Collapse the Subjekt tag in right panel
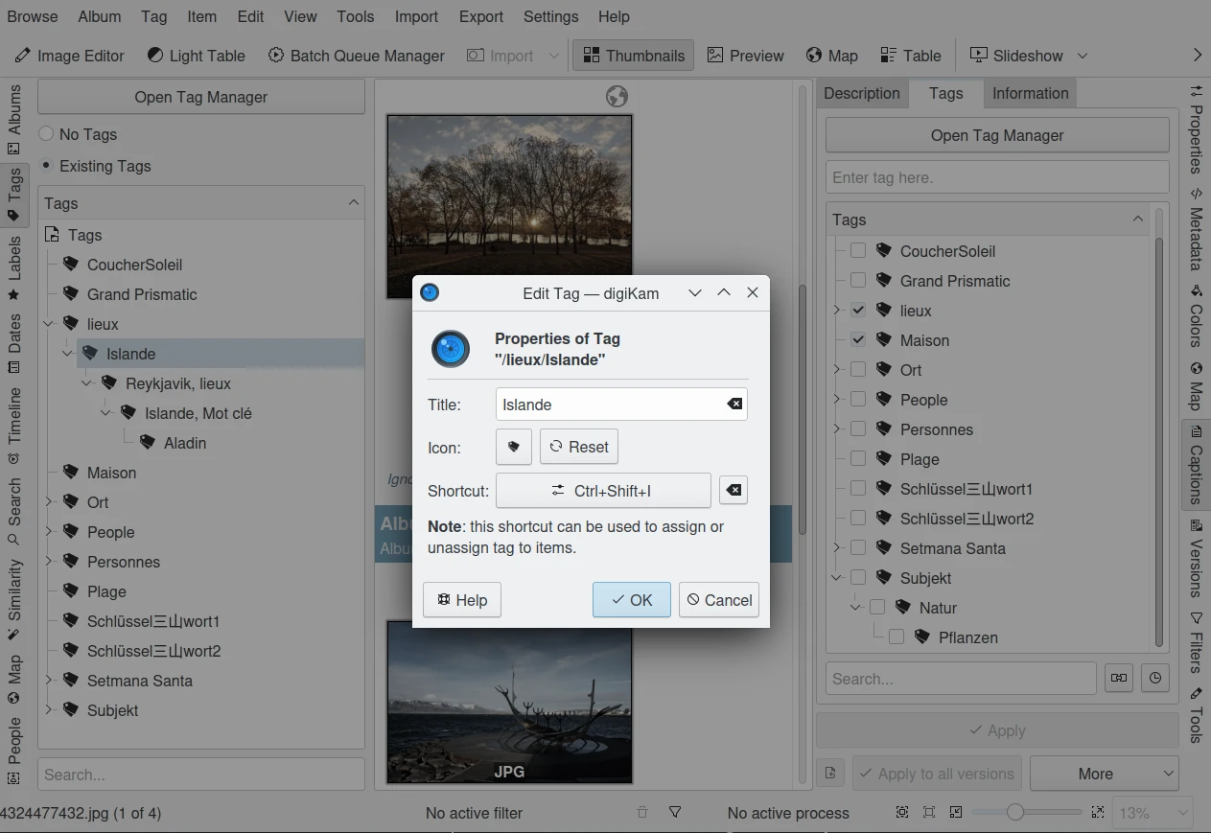Image resolution: width=1211 pixels, height=833 pixels. [837, 578]
